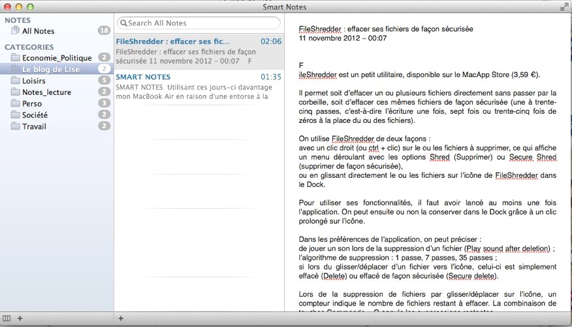572x327 pixels.
Task: Select the Perso category
Action: (31, 103)
